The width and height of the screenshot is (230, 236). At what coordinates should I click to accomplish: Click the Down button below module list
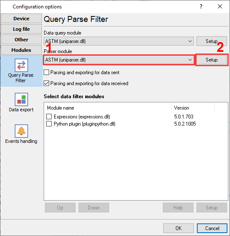(94, 207)
